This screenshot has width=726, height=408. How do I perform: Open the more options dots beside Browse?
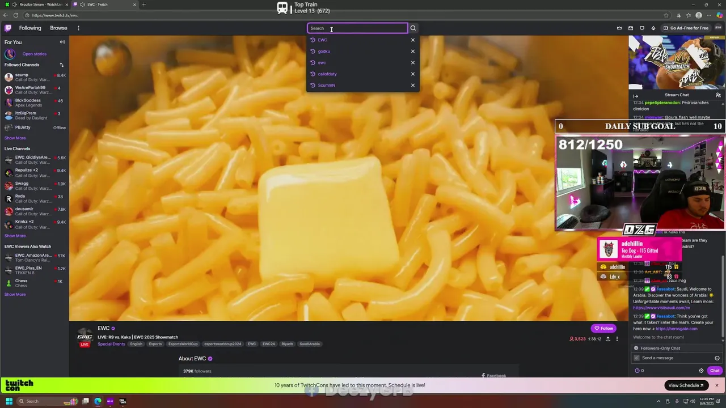click(x=78, y=28)
